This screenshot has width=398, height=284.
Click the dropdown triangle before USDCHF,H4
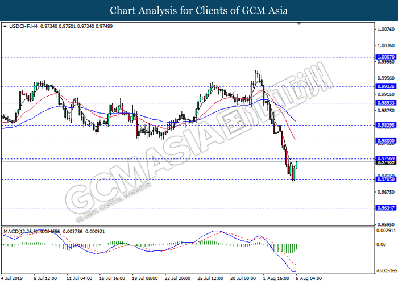5,26
